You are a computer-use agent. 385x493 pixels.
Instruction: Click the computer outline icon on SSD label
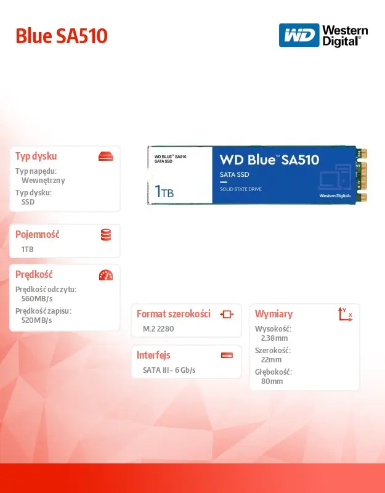click(334, 177)
